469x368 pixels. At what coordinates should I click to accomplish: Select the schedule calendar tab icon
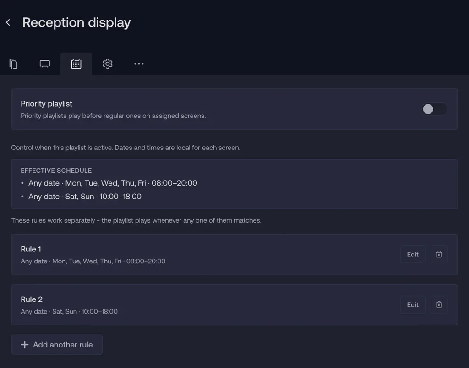click(76, 64)
